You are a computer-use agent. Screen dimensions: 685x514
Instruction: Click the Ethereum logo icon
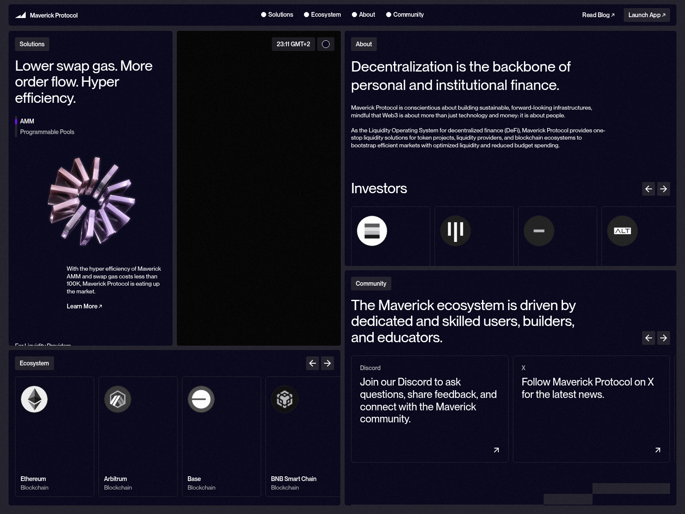(x=34, y=399)
